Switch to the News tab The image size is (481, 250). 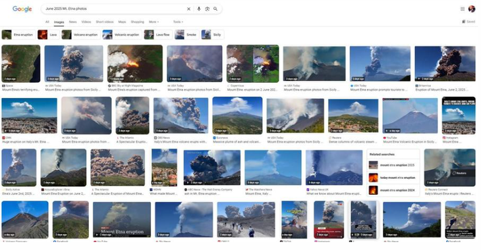coord(72,22)
